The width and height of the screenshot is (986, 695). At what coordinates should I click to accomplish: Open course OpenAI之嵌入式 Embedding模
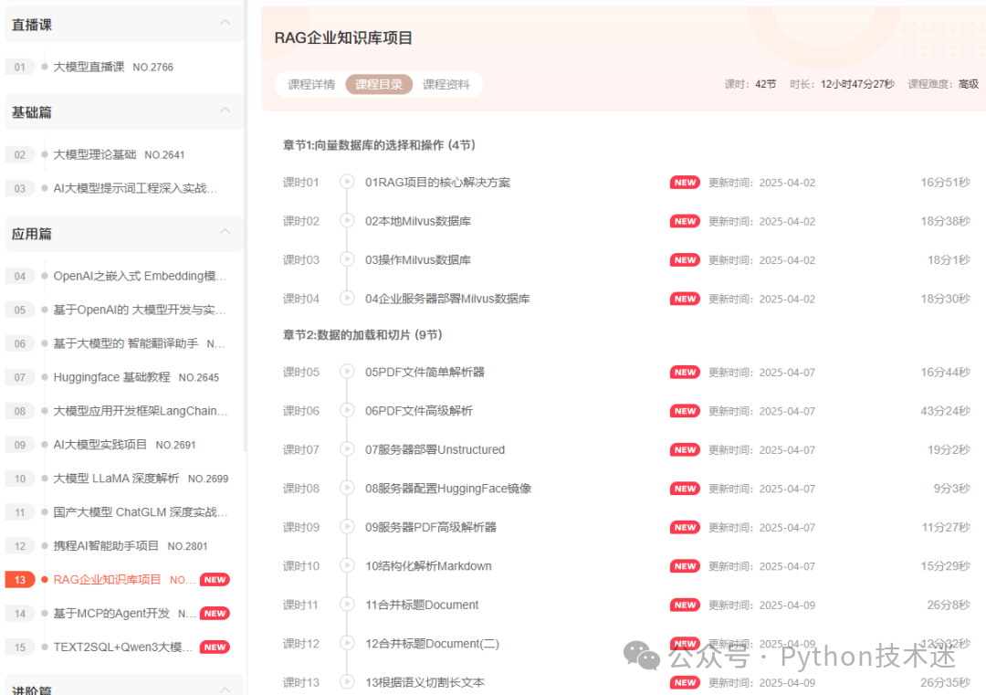point(140,276)
